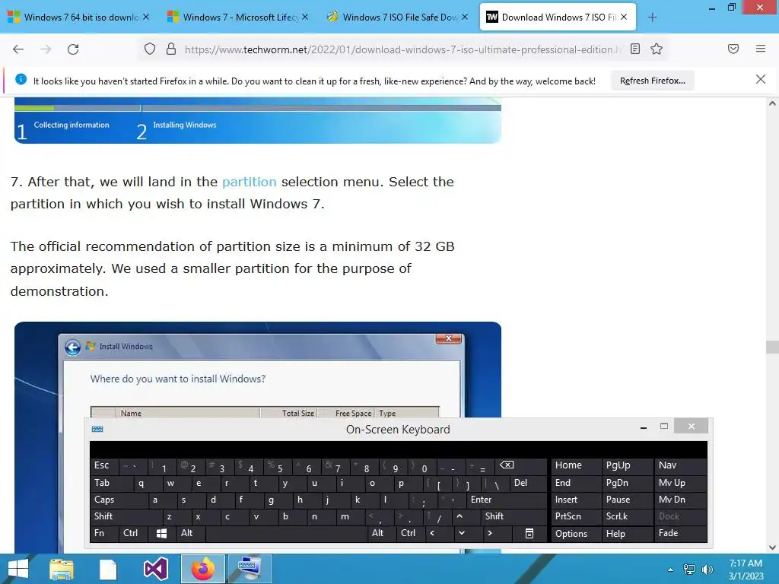The width and height of the screenshot is (779, 584).
Task: Open tracking protection shield icon
Action: pos(150,49)
